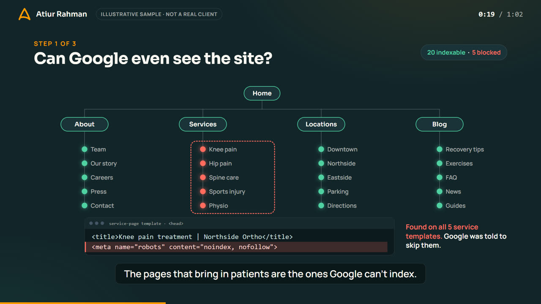This screenshot has height=304, width=541.
Task: Click the green dot beside News
Action: pos(440,192)
